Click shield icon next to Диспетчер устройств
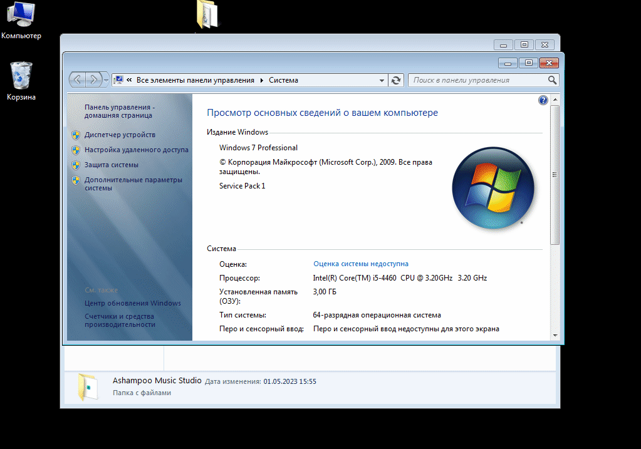Screen dimensions: 641x449 76,135
